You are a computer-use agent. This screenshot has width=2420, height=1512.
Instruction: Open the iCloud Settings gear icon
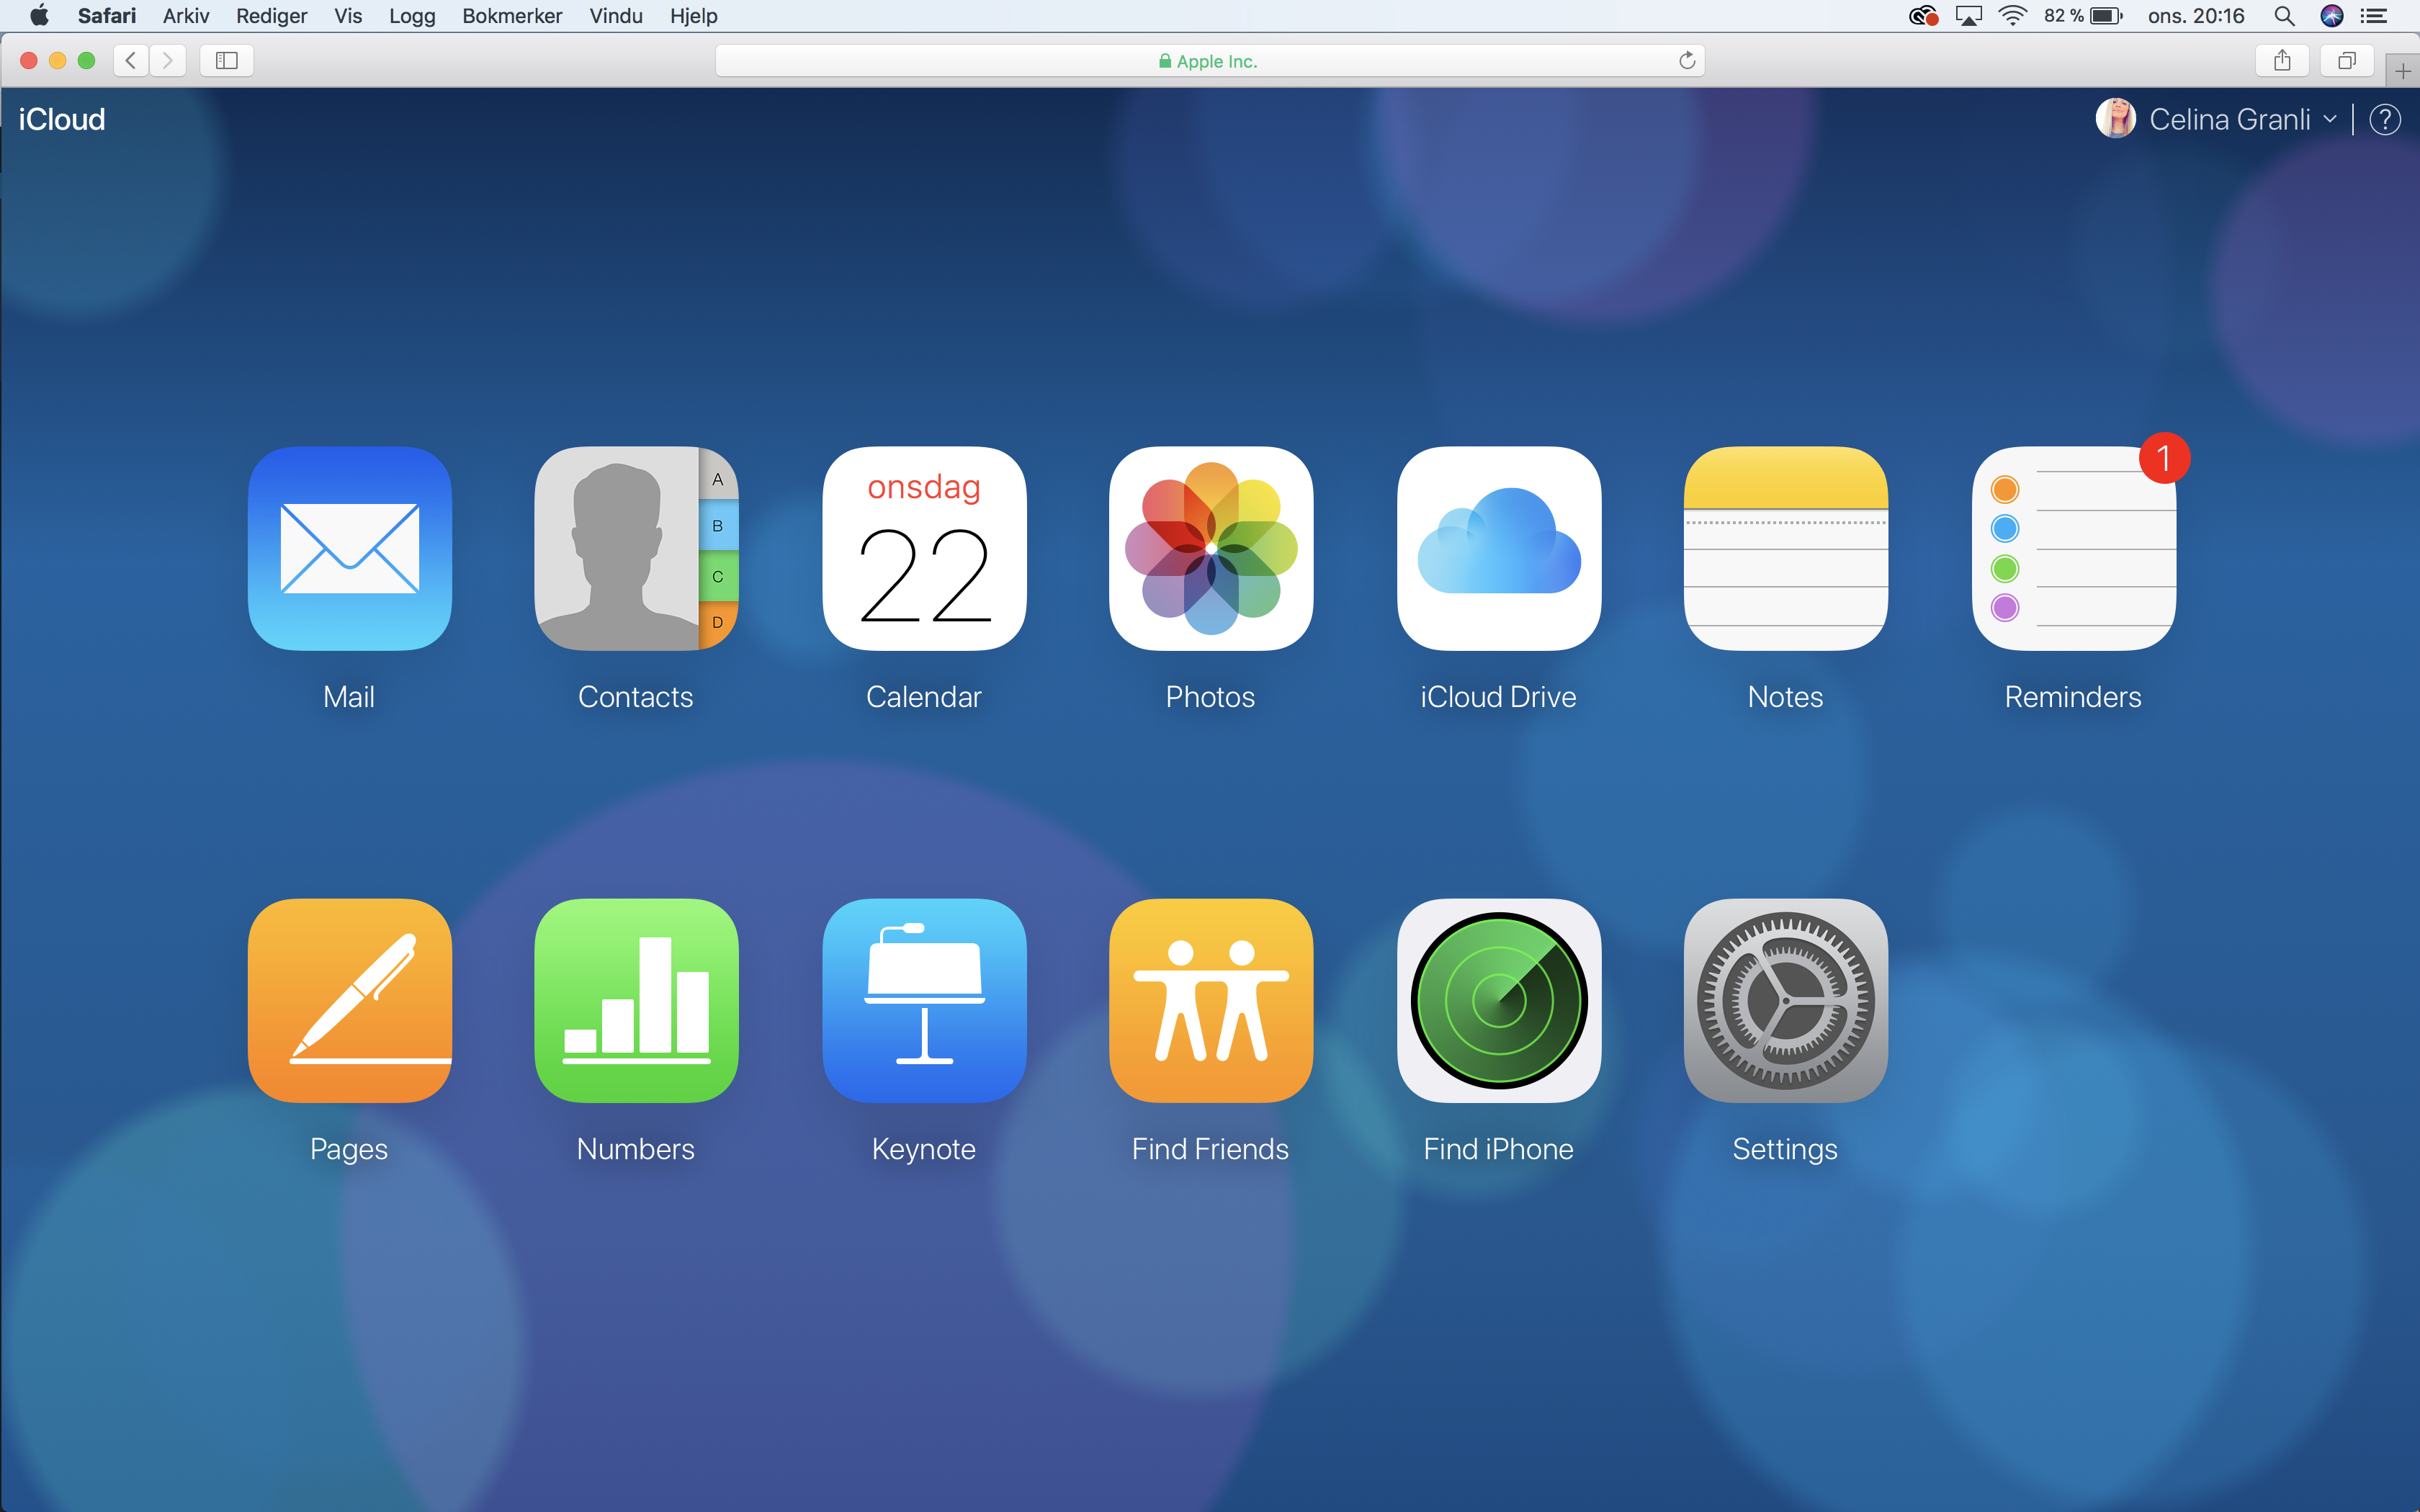[1786, 1000]
